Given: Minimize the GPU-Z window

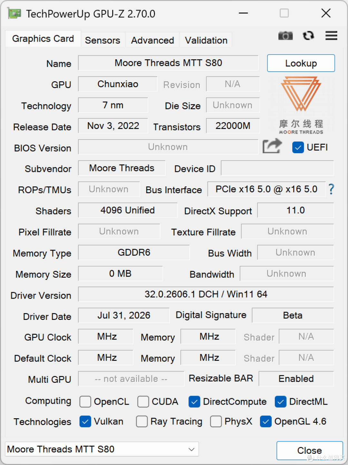Looking at the screenshot, I should point(243,13).
